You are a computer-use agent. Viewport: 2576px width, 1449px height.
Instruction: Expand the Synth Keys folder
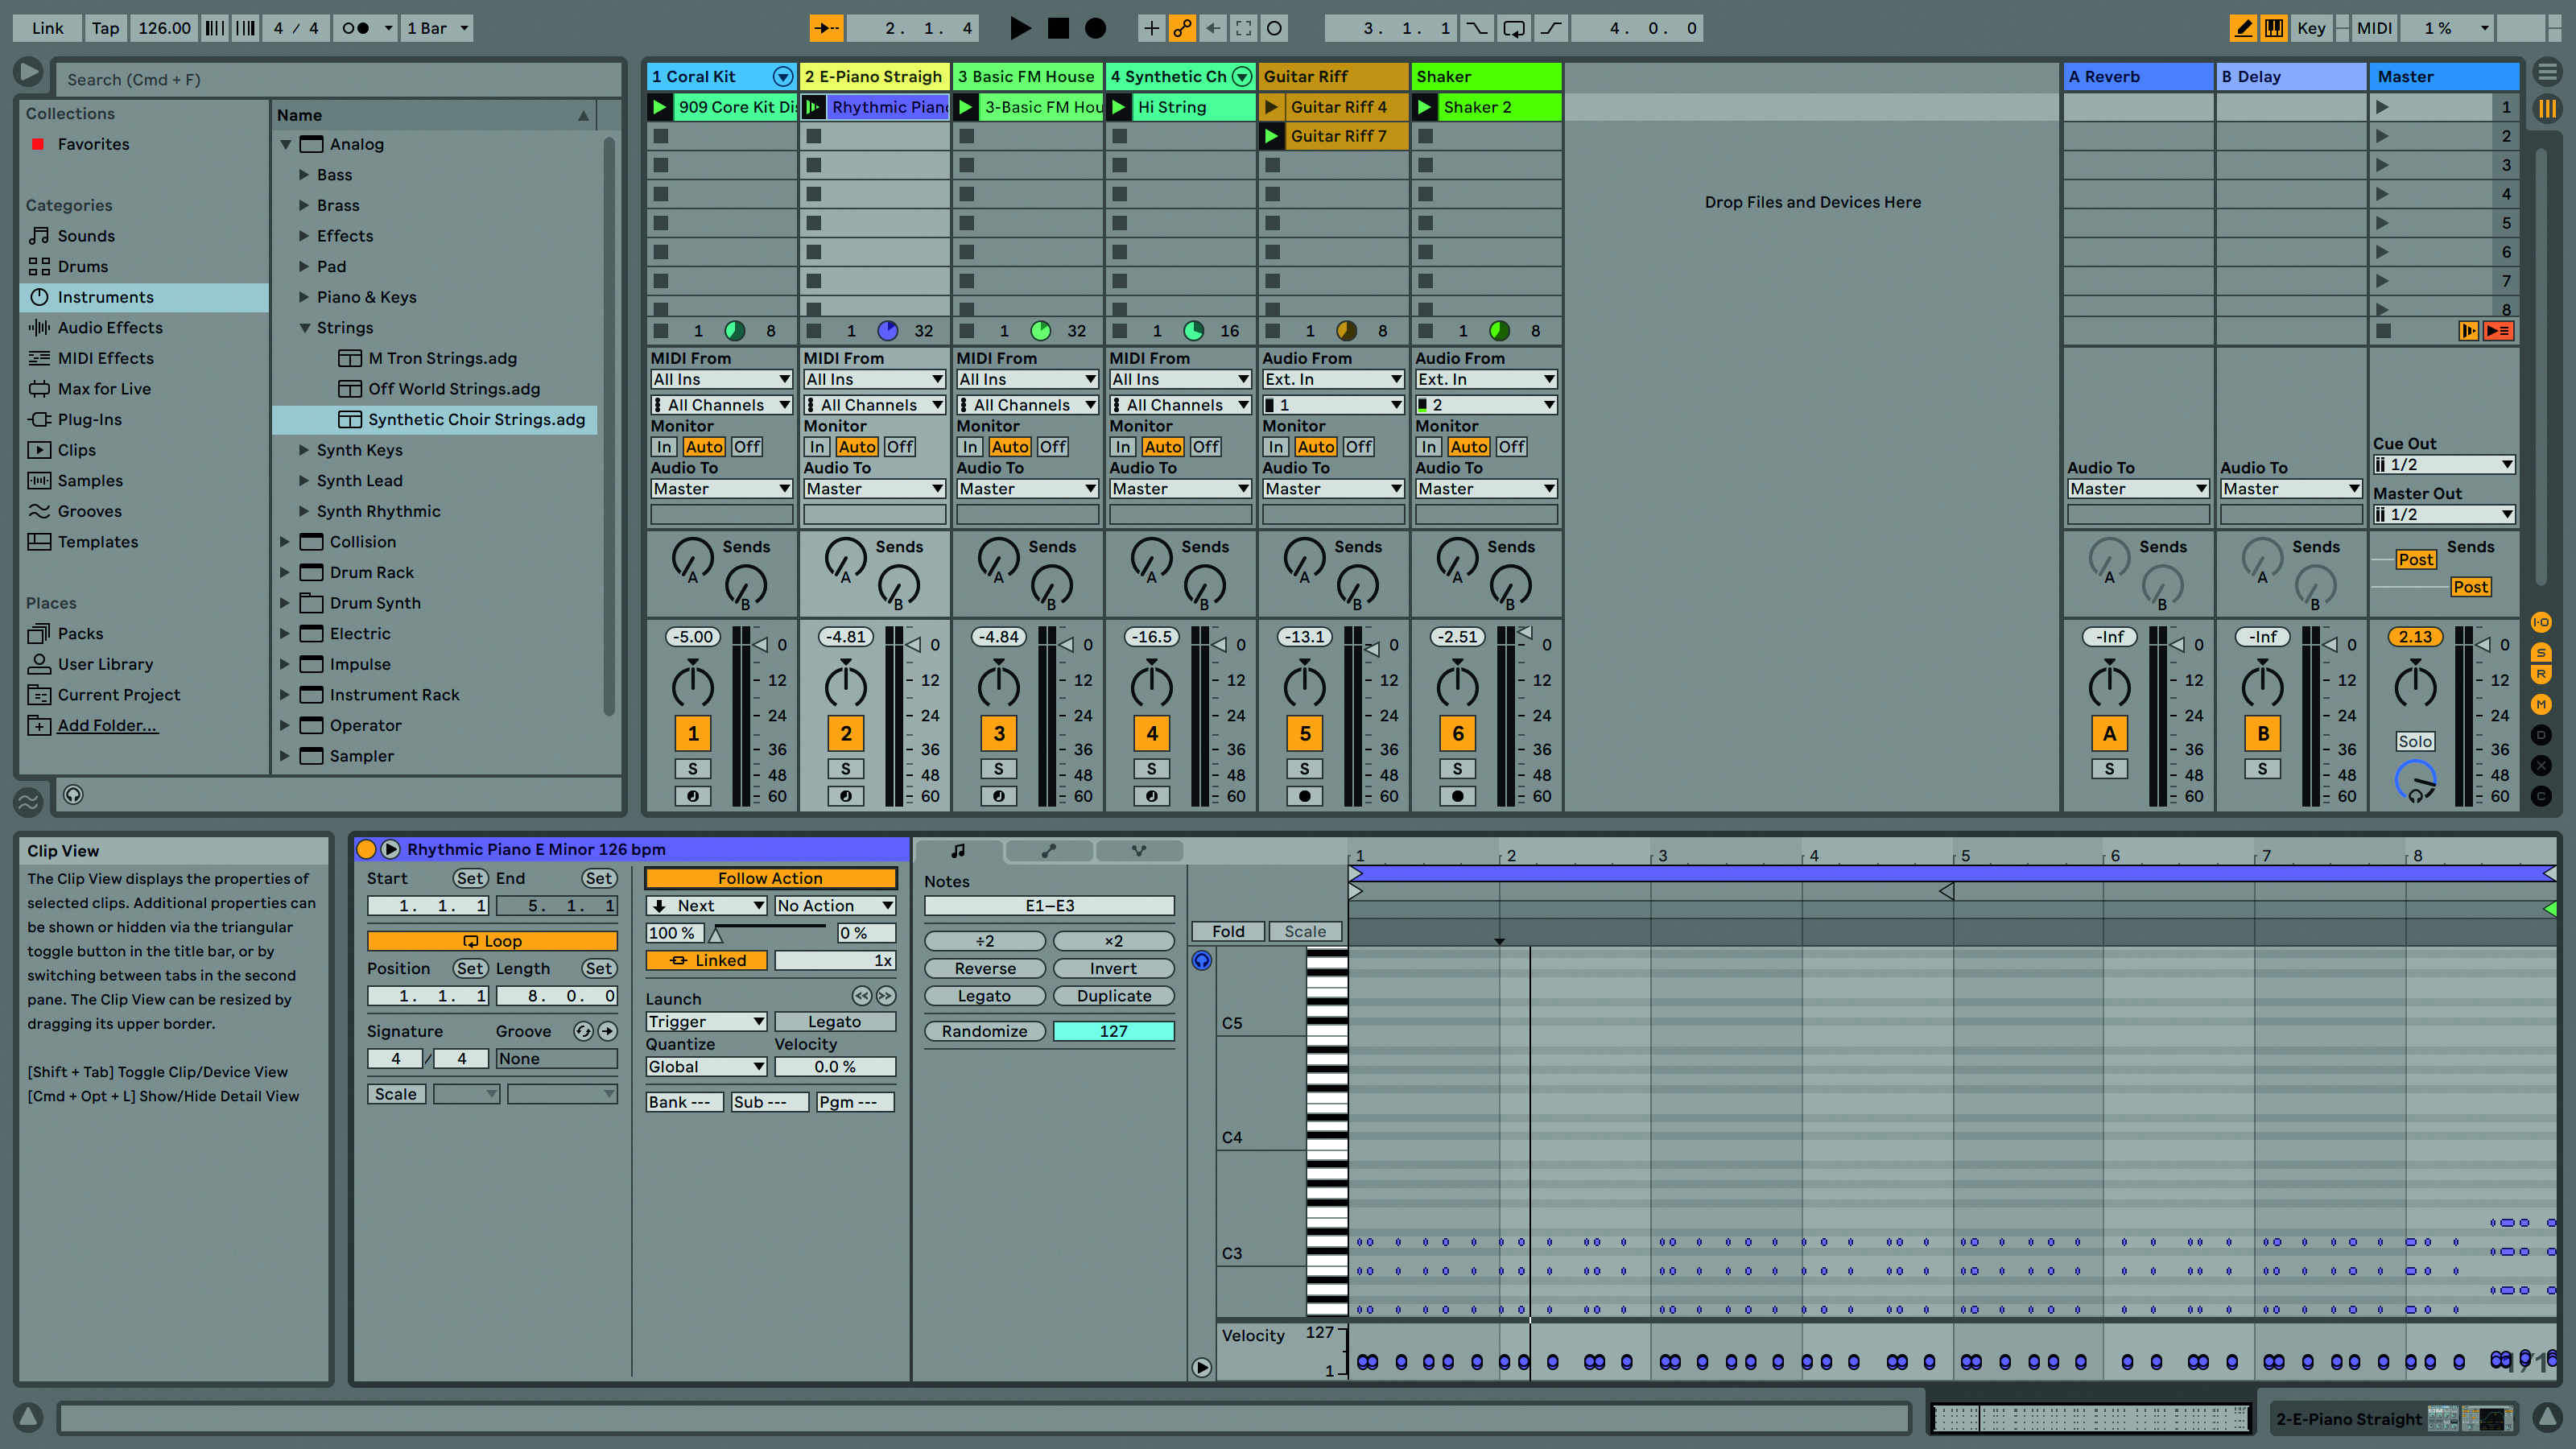[x=304, y=450]
